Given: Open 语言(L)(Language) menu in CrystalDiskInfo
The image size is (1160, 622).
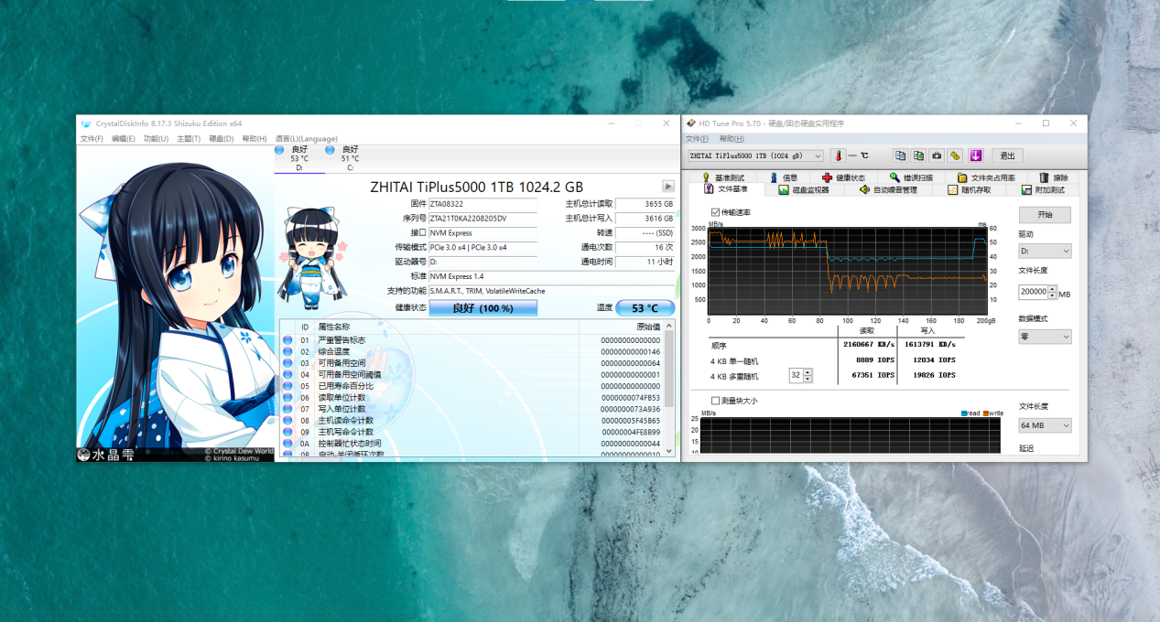Looking at the screenshot, I should pyautogui.click(x=306, y=139).
